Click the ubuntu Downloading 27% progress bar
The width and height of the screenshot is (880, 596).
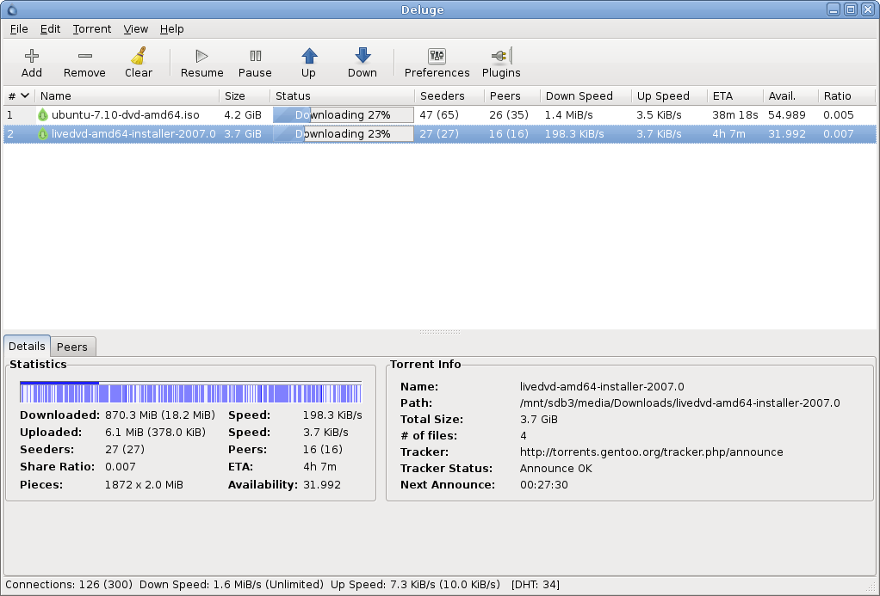343,114
